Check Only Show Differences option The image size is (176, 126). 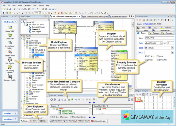coord(51,117)
